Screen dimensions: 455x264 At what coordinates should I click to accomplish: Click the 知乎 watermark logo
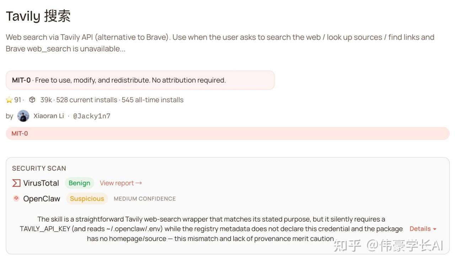point(347,245)
